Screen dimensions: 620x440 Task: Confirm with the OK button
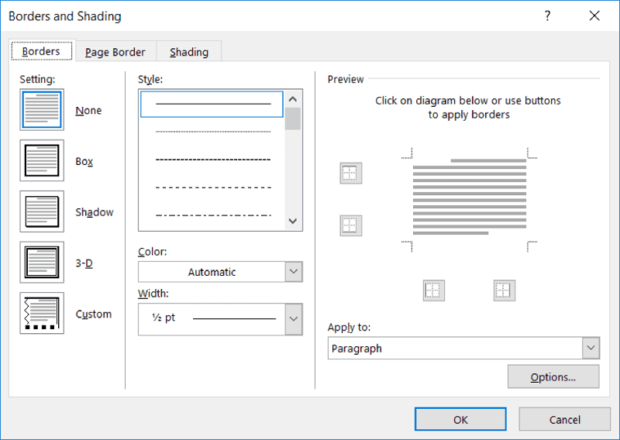(x=460, y=419)
